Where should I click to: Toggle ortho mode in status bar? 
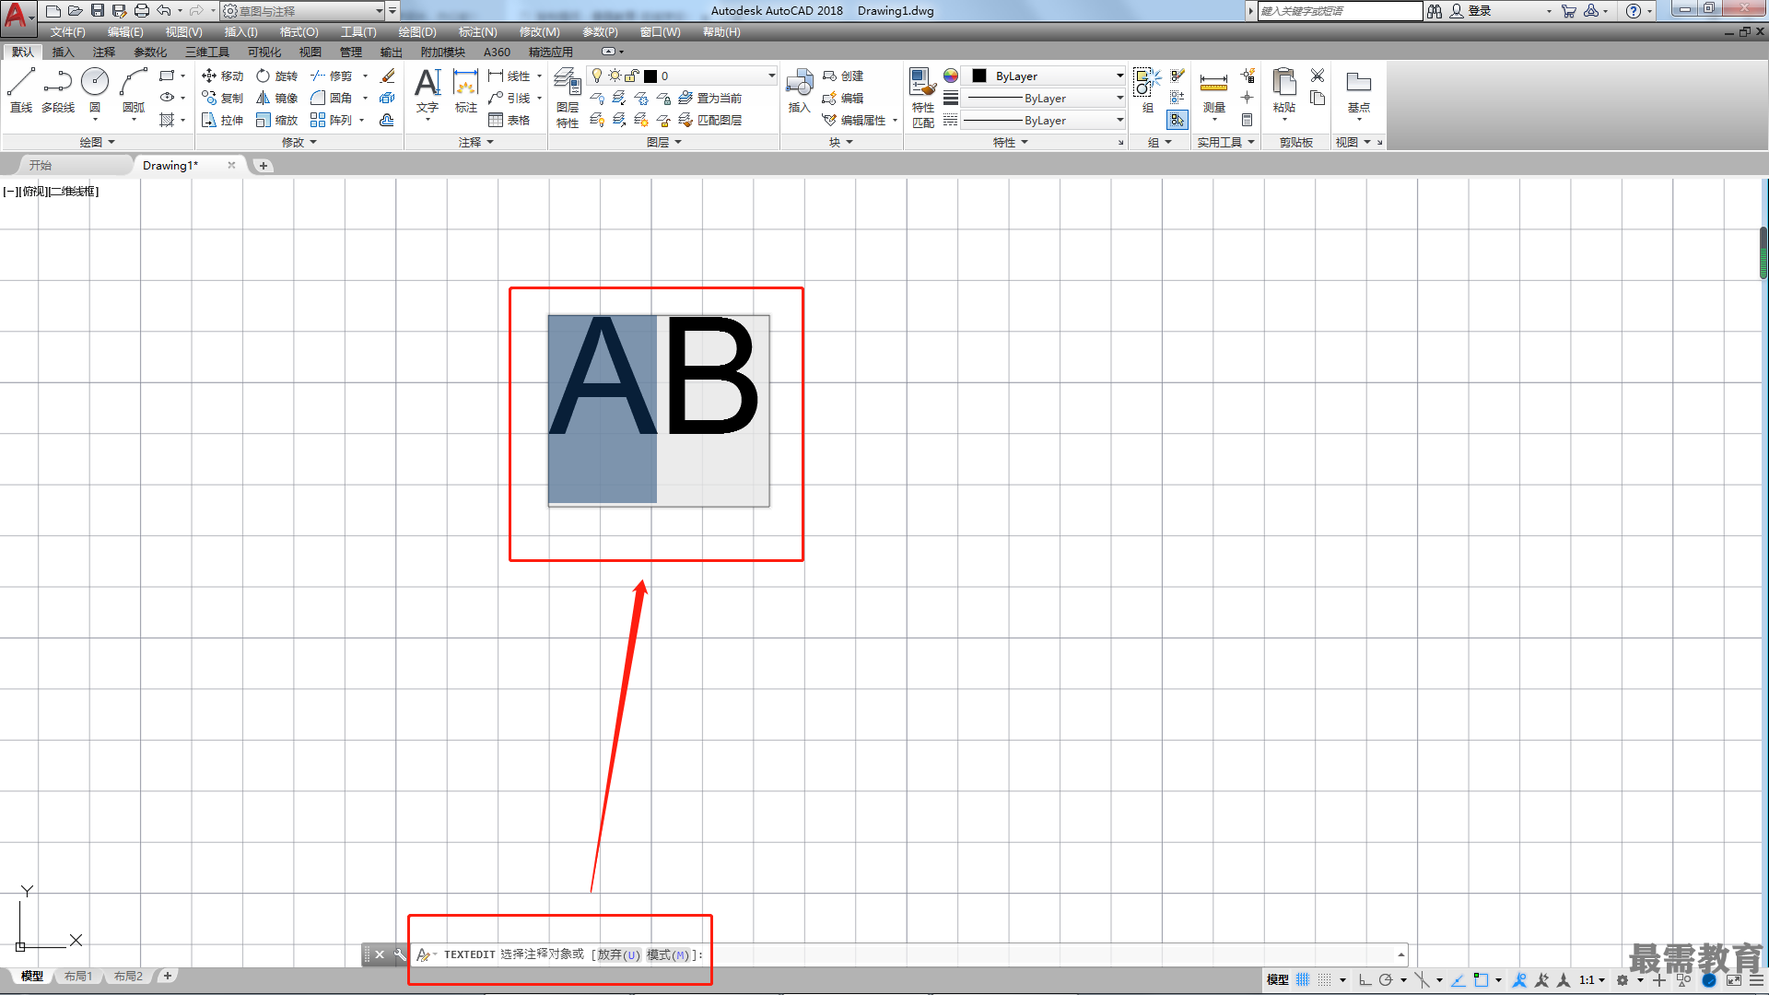1365,979
